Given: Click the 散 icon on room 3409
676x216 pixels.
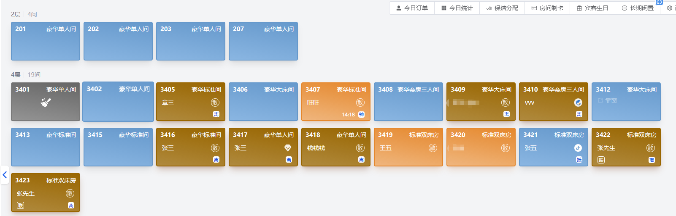Looking at the screenshot, I should [x=506, y=103].
